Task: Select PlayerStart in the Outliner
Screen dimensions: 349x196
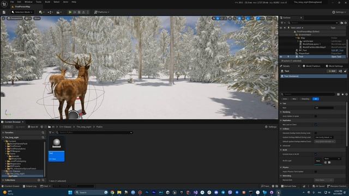Action: (304, 53)
